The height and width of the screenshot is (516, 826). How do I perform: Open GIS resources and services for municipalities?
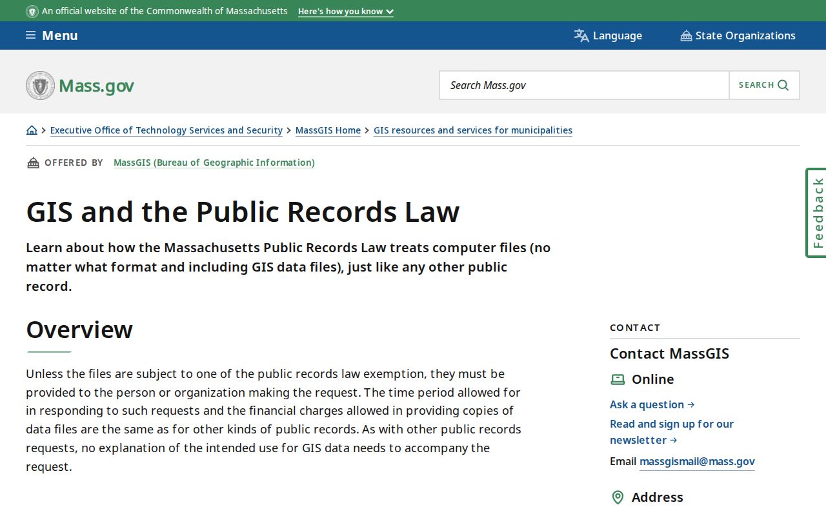(x=473, y=130)
